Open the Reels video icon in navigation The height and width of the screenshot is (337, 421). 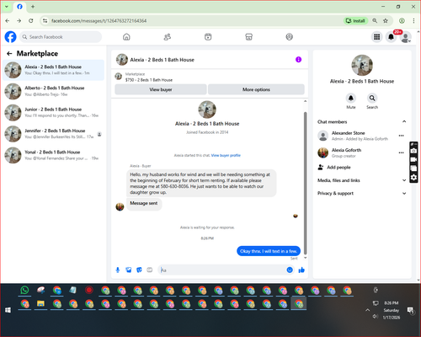pyautogui.click(x=208, y=37)
